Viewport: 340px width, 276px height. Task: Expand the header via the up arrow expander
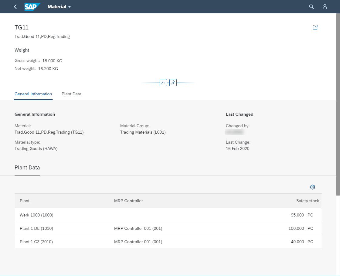(x=163, y=82)
